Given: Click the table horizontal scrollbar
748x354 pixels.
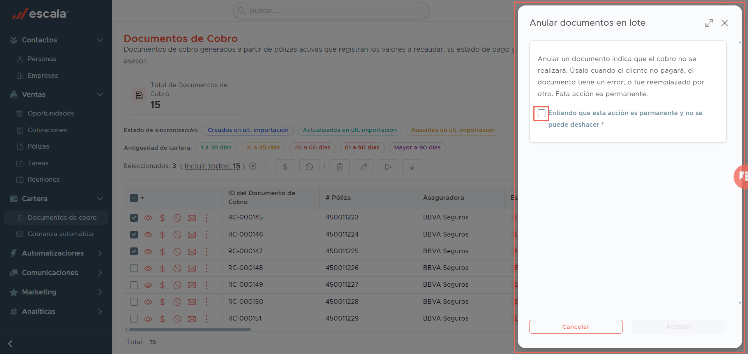Looking at the screenshot, I should click(x=190, y=329).
